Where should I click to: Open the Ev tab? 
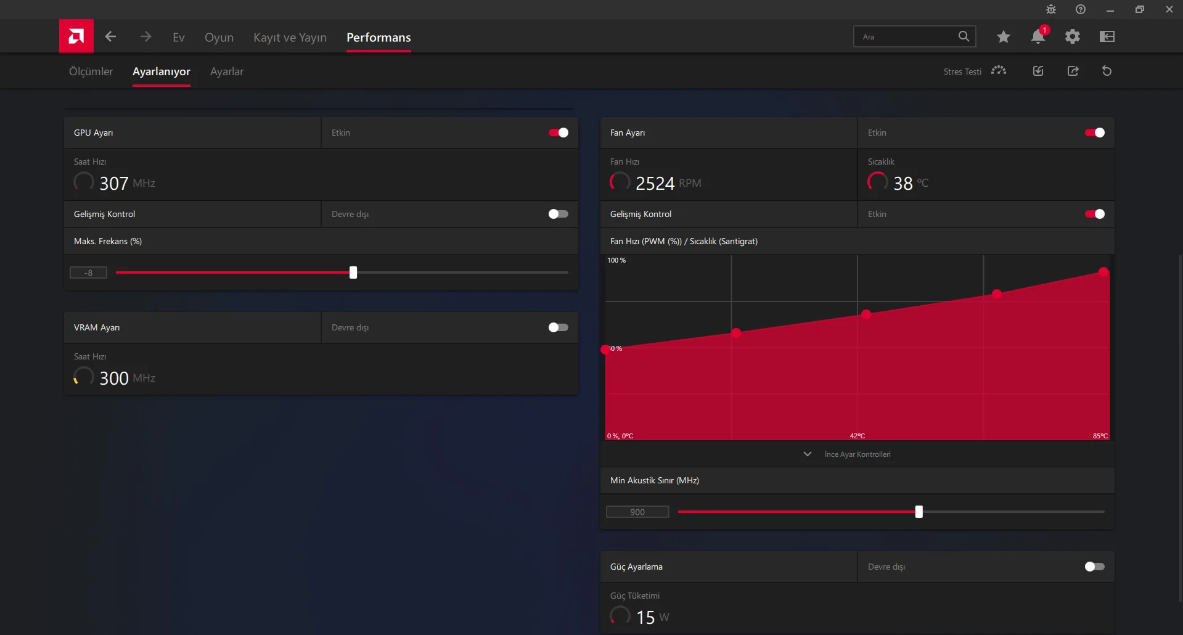click(179, 37)
